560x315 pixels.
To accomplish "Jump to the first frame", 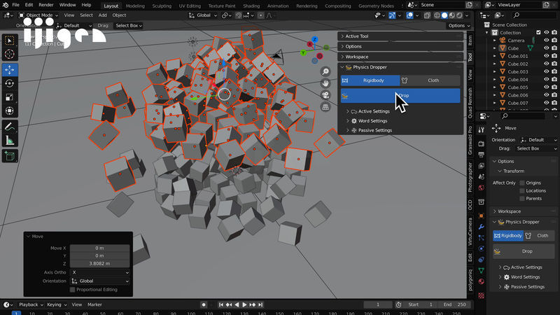I will click(x=221, y=304).
